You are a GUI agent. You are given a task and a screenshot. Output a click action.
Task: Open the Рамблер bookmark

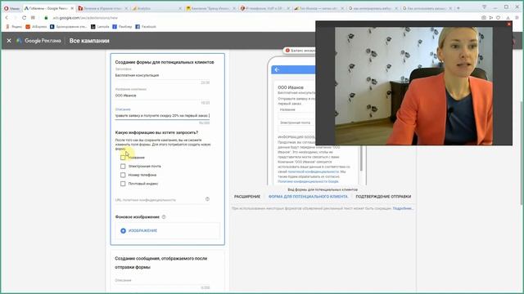coord(122,26)
